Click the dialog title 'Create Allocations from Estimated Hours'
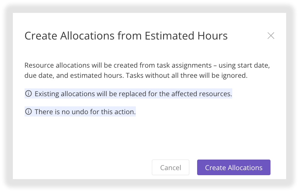The width and height of the screenshot is (299, 192). pyautogui.click(x=126, y=36)
